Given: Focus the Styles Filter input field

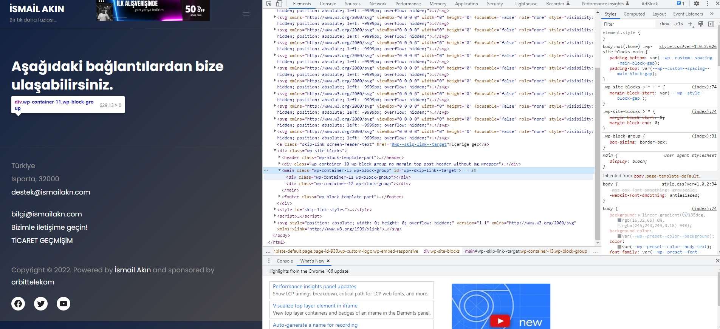Looking at the screenshot, I should coord(629,24).
